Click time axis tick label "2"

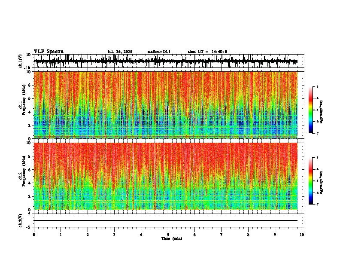click(88, 235)
